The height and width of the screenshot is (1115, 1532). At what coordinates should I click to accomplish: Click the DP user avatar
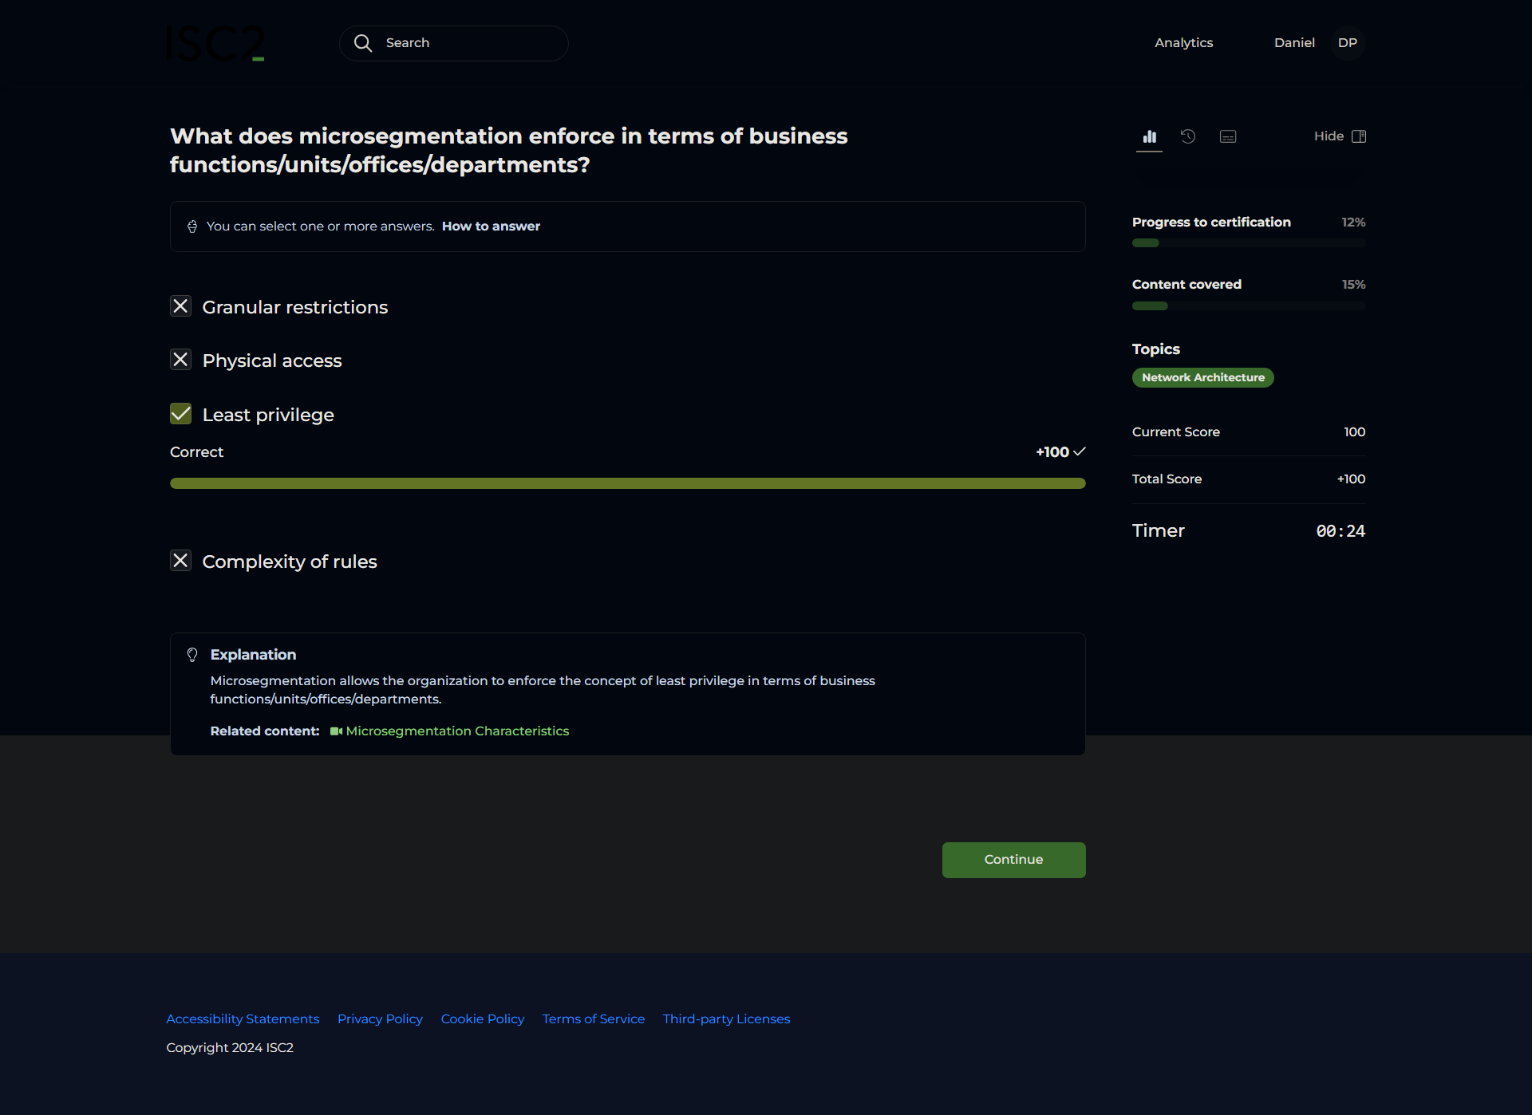[1347, 43]
